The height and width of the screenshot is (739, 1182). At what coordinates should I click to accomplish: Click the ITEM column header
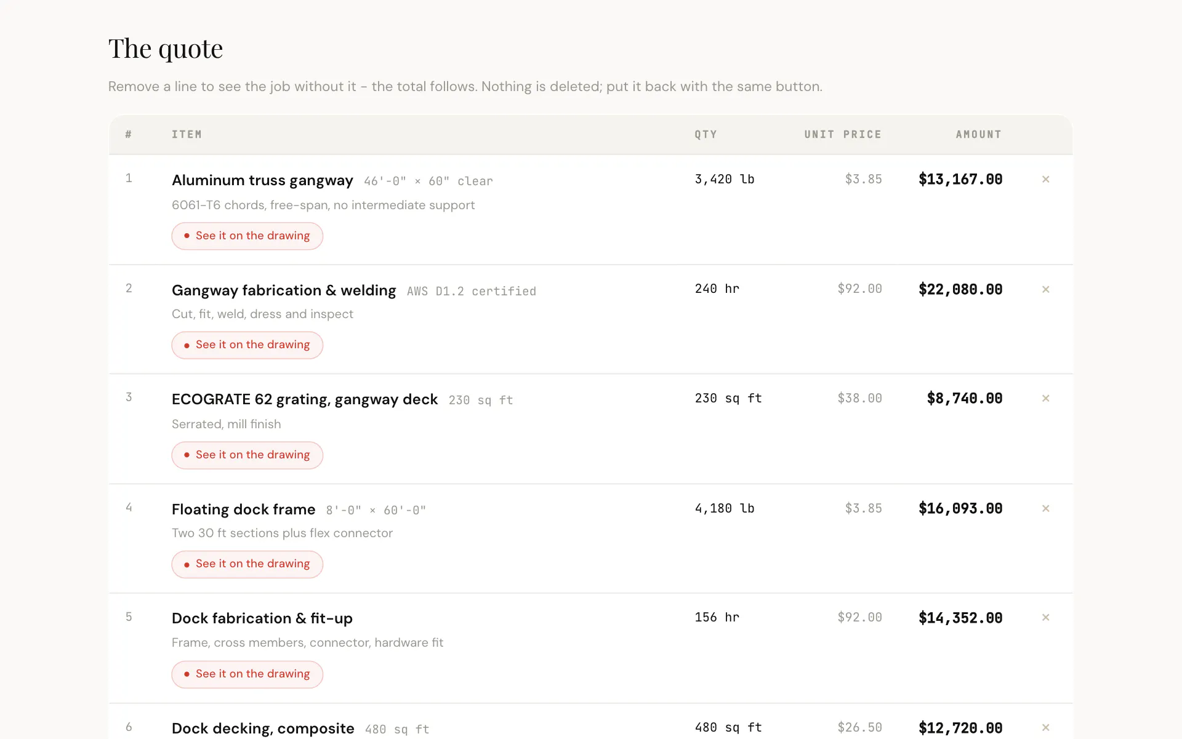(x=187, y=134)
